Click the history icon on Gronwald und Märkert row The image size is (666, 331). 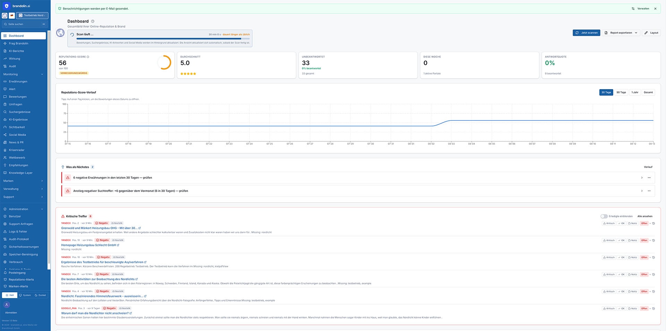tap(654, 223)
